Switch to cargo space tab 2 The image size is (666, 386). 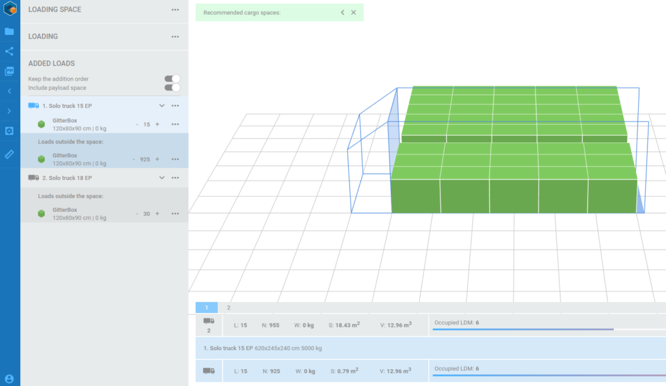click(x=228, y=308)
